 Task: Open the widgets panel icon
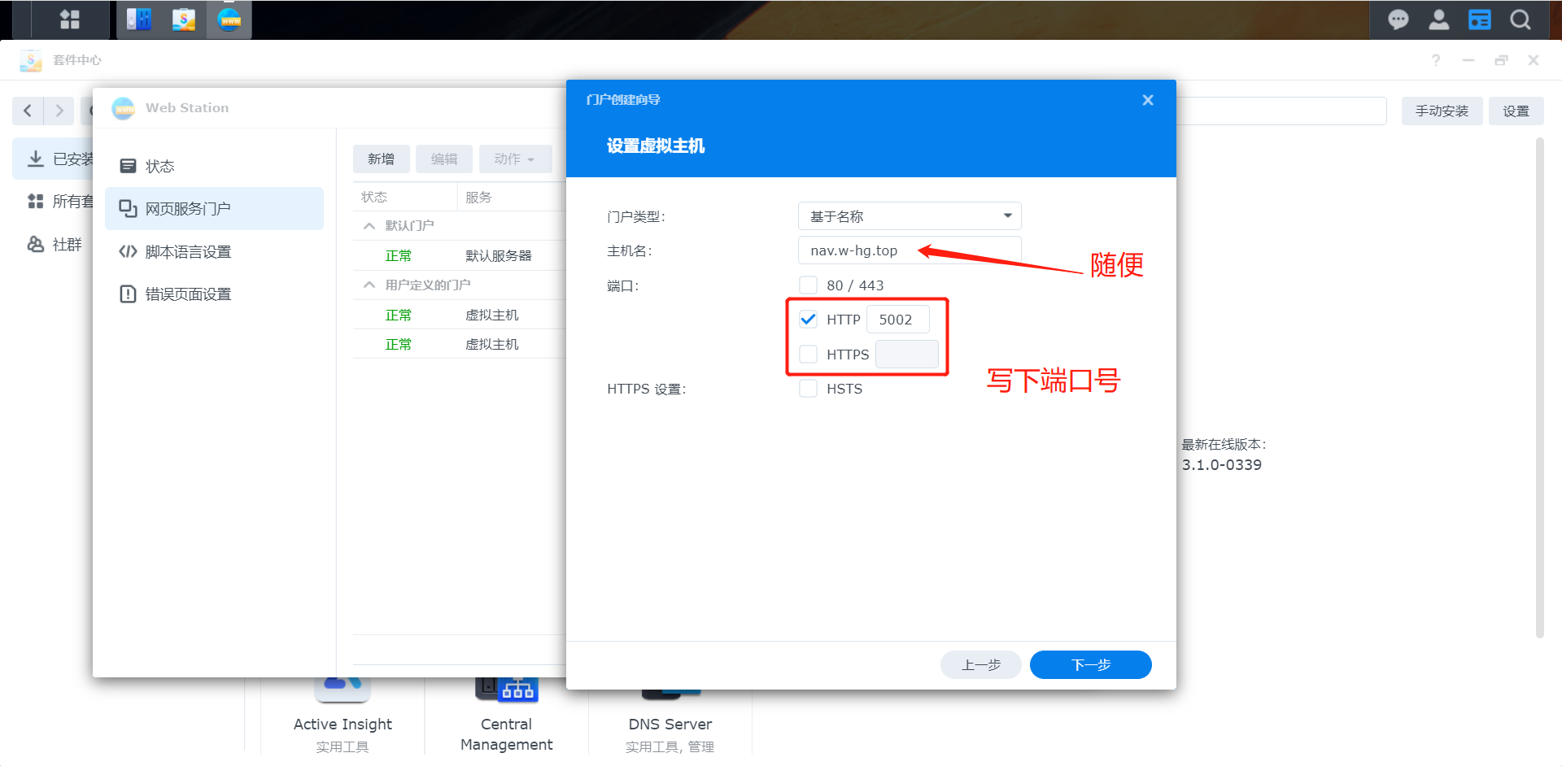click(x=1479, y=20)
